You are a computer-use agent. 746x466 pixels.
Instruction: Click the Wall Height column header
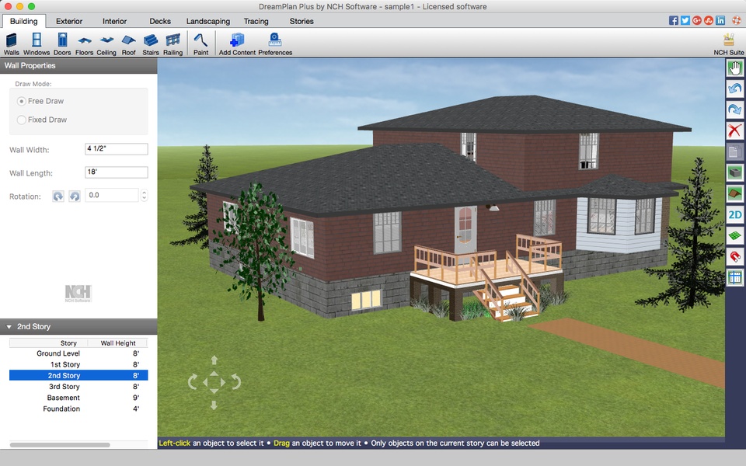click(118, 343)
